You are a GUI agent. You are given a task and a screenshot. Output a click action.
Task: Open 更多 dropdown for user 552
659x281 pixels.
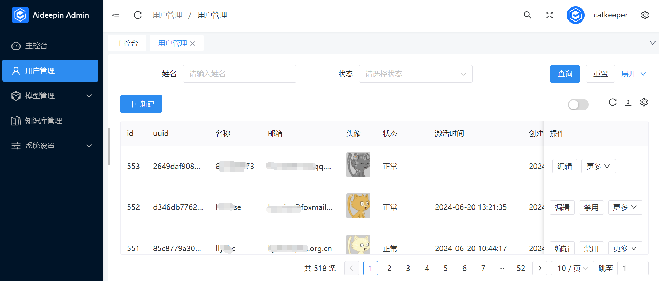pyautogui.click(x=625, y=207)
